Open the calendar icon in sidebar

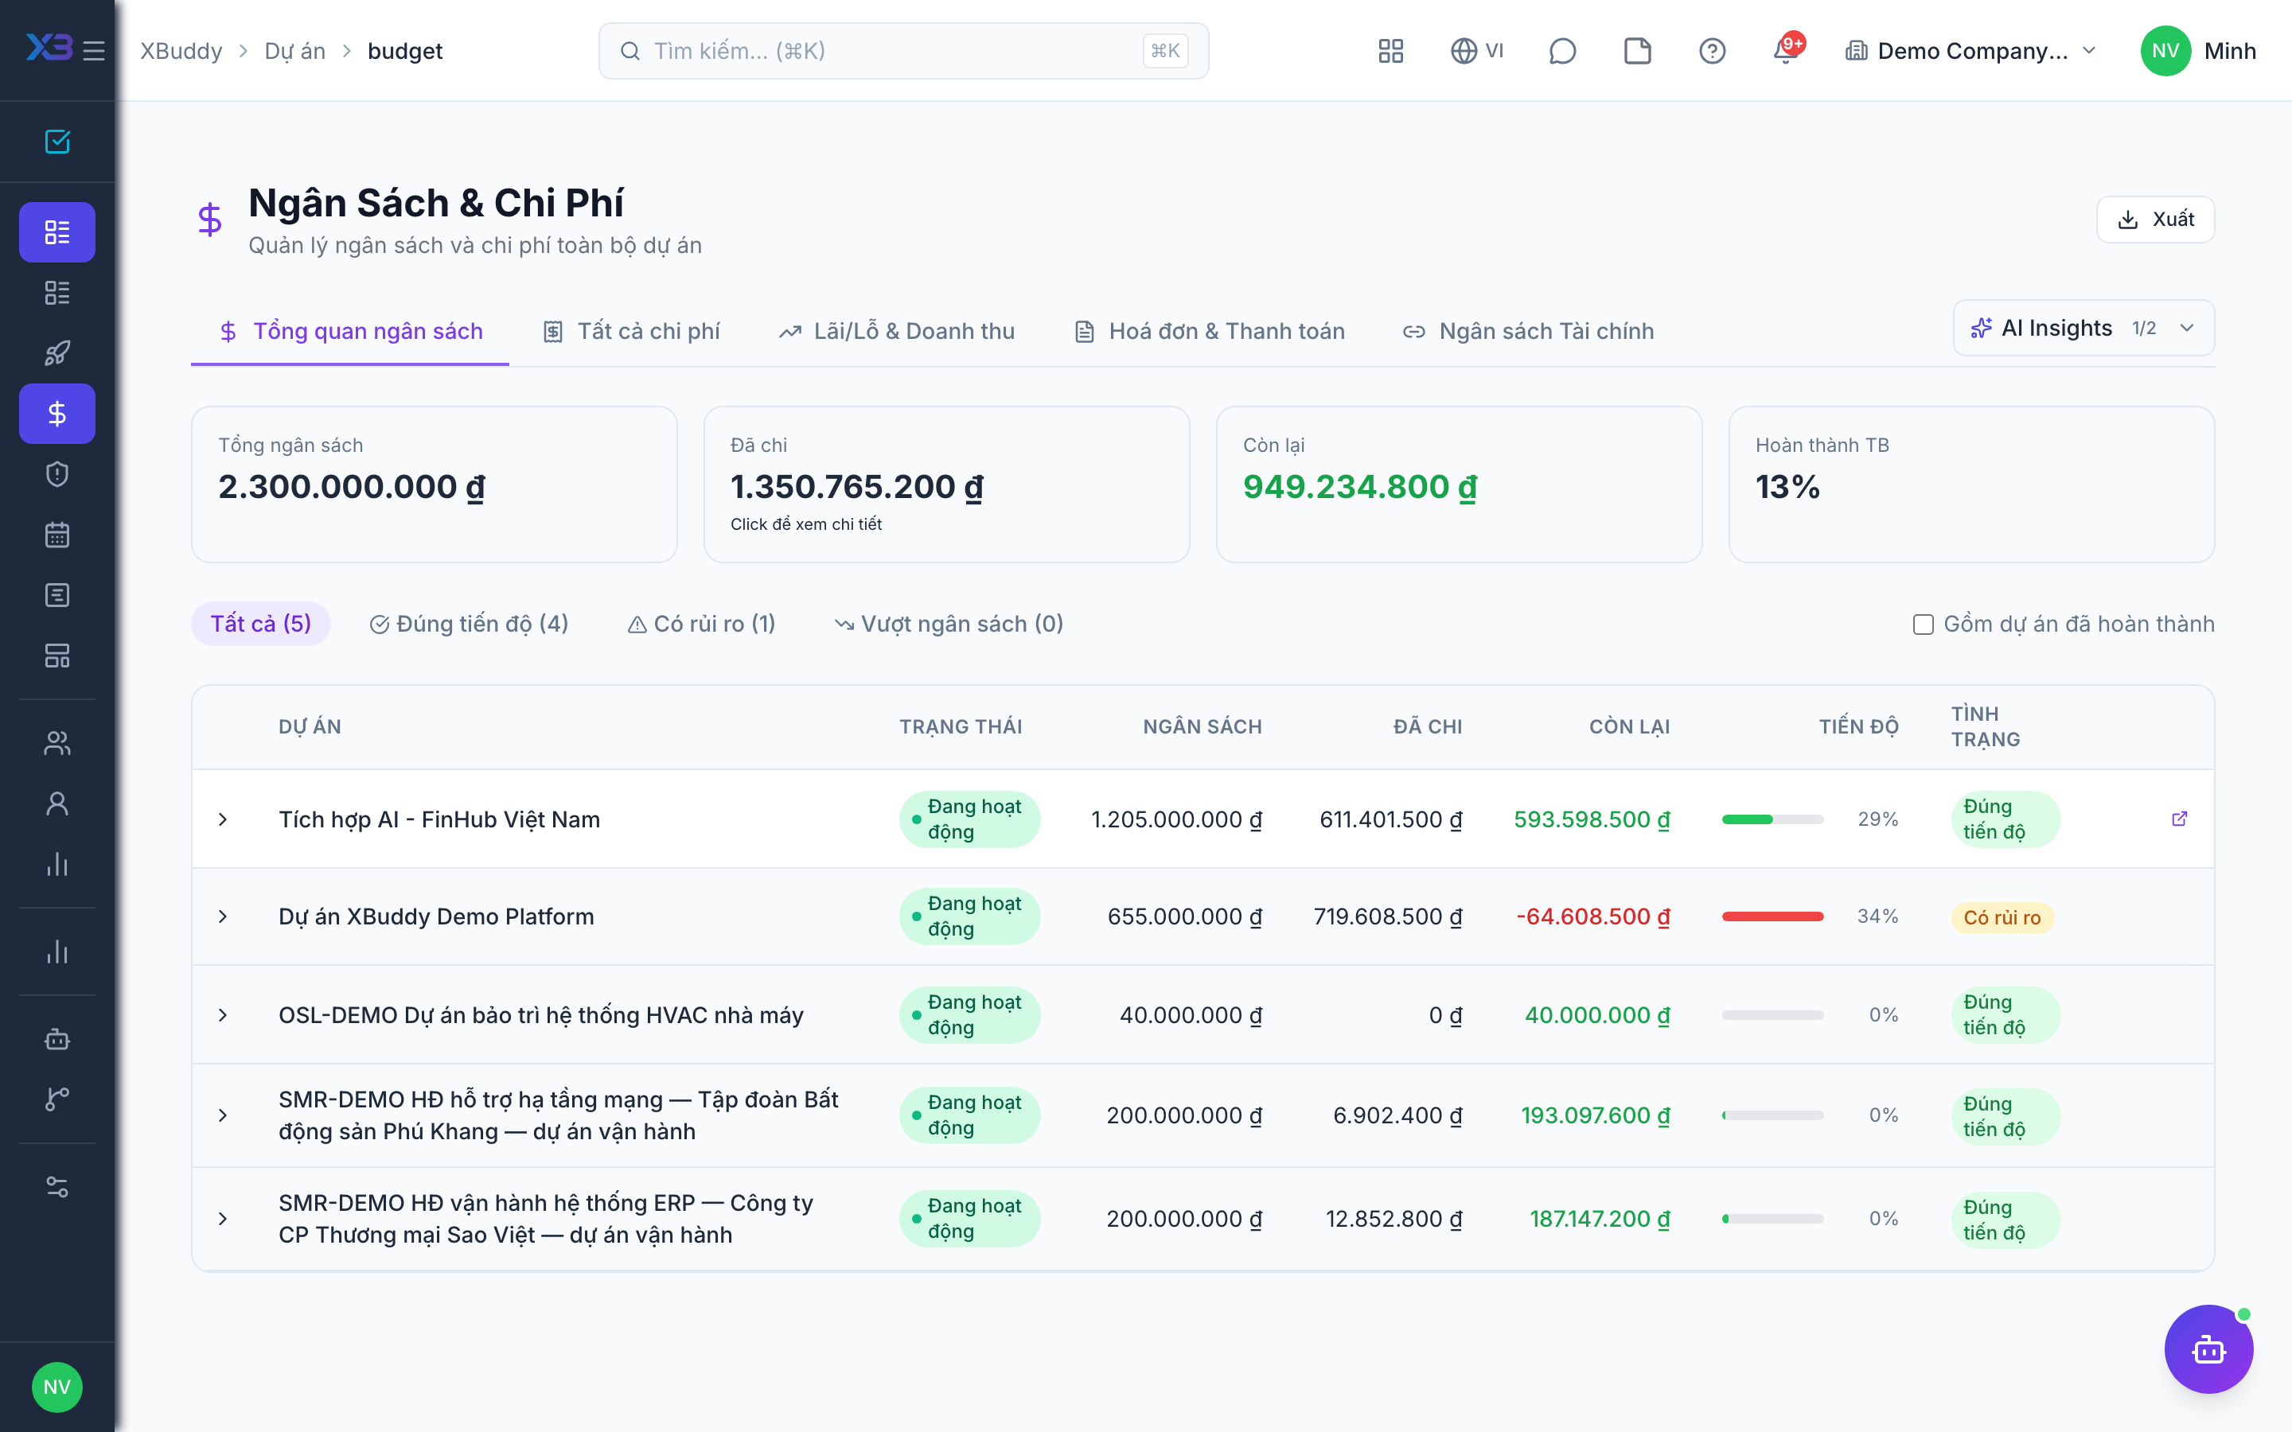[57, 534]
